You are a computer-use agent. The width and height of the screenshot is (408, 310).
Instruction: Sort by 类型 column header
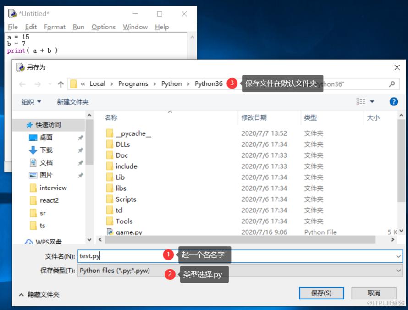(x=310, y=118)
